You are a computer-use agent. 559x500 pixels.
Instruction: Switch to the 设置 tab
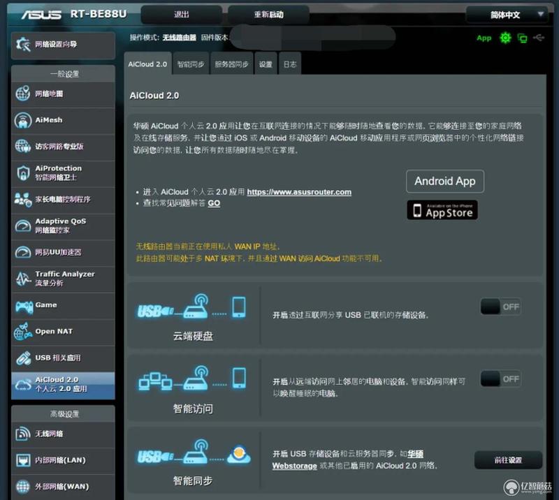(x=266, y=64)
